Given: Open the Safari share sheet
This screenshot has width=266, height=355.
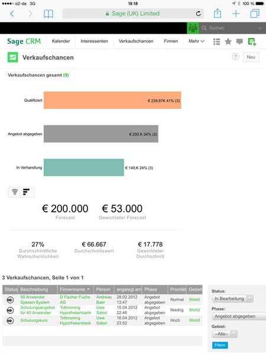Looking at the screenshot, I should coord(218,13).
